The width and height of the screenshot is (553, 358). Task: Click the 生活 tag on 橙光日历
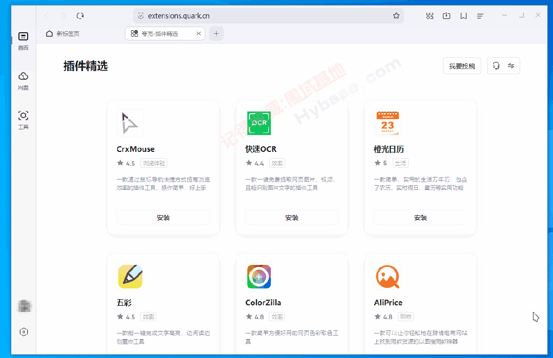click(400, 163)
